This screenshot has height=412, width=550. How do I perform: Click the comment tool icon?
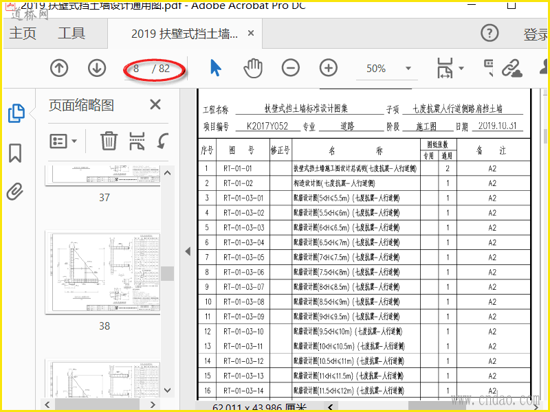489,67
